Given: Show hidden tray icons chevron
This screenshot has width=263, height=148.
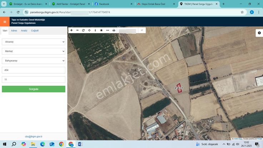Looking at the screenshot, I should [224, 144].
